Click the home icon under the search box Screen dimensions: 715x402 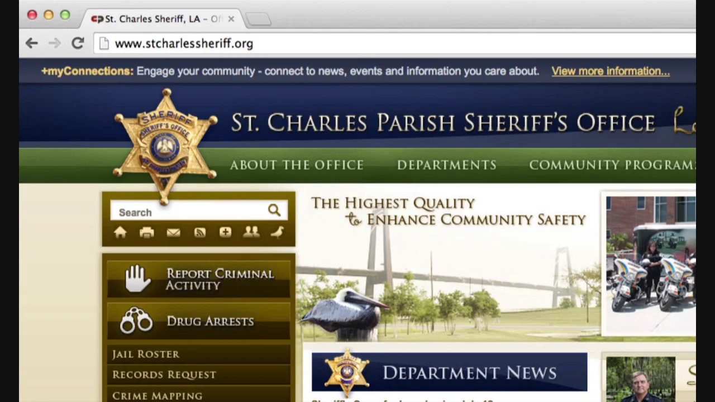click(120, 232)
